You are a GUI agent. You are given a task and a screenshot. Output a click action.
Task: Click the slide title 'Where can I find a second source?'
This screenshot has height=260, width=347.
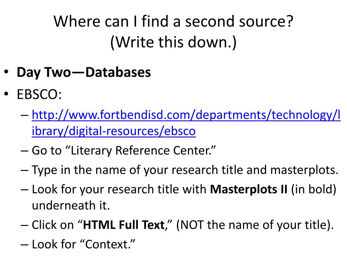point(173,22)
